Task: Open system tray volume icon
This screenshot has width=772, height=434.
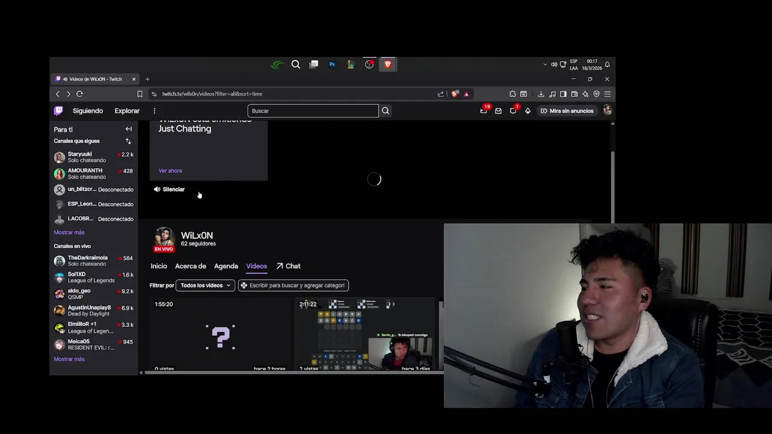Action: [x=554, y=64]
